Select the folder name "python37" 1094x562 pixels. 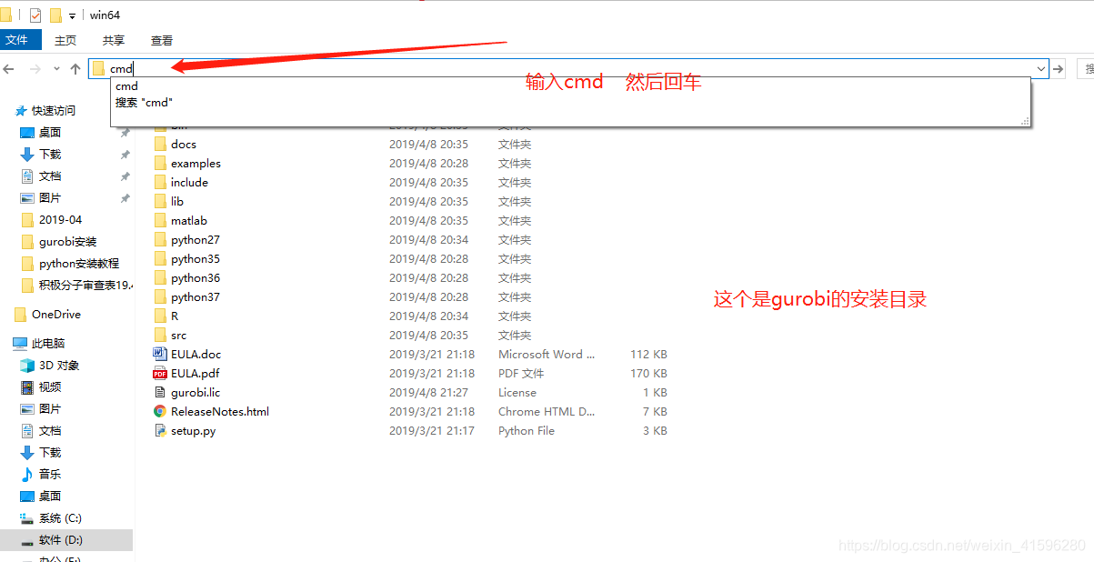tap(196, 297)
